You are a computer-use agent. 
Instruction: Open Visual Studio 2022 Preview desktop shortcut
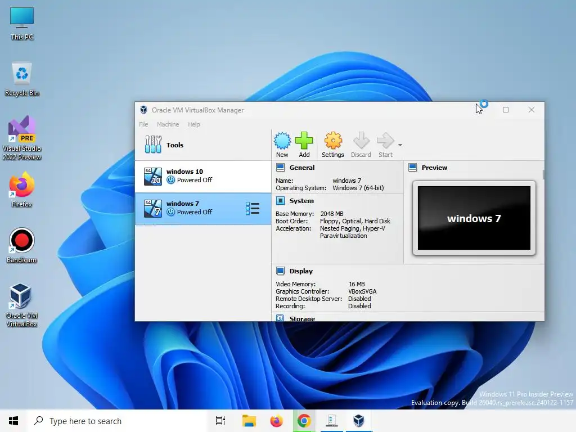pyautogui.click(x=22, y=138)
